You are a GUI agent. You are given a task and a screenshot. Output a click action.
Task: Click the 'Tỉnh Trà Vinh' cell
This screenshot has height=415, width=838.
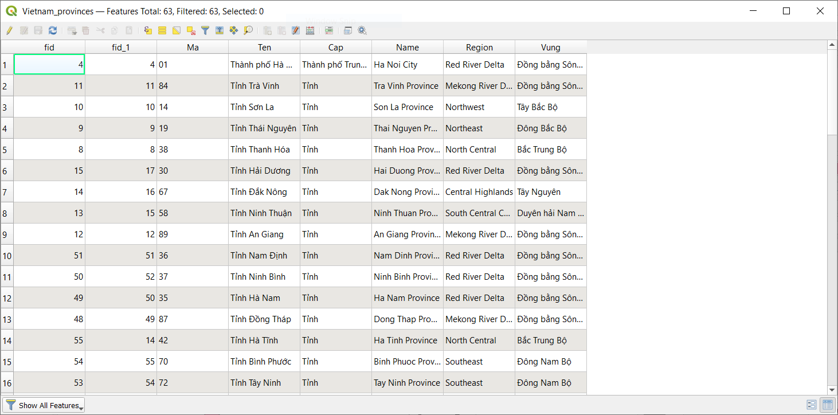coord(264,86)
